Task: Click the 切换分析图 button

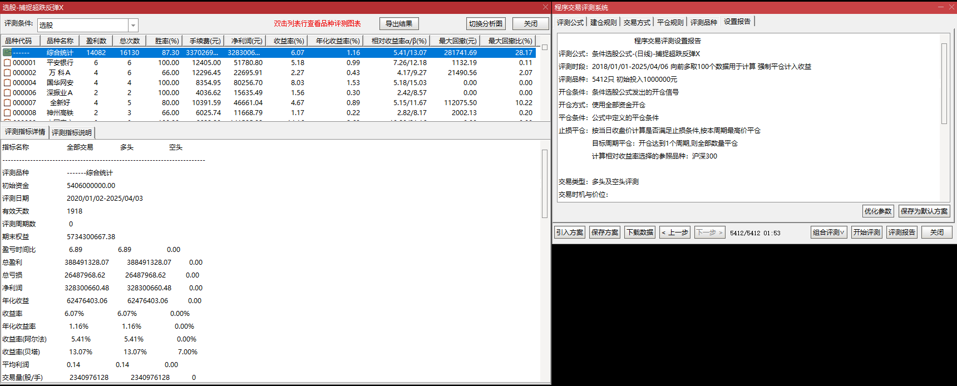Action: pyautogui.click(x=486, y=24)
